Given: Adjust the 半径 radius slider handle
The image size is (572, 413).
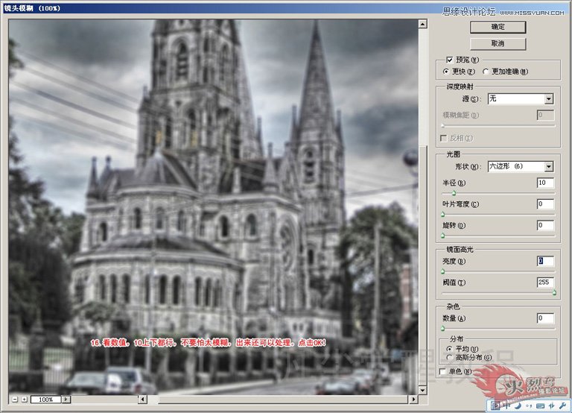Looking at the screenshot, I should (454, 193).
